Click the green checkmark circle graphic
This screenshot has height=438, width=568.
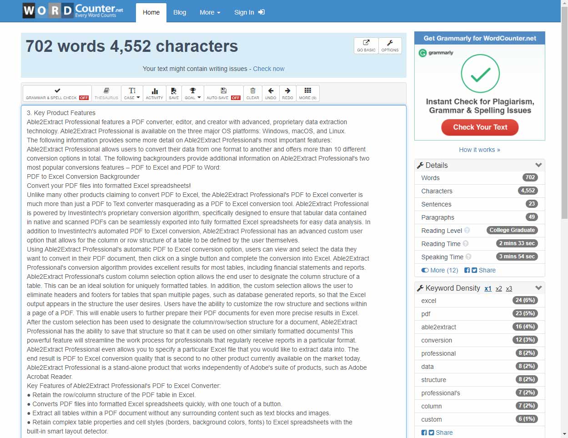(x=480, y=74)
